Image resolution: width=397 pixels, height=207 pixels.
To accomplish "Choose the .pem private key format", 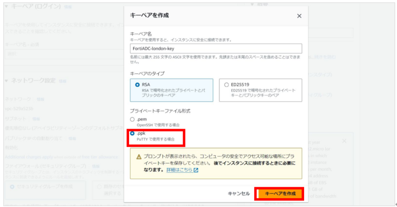I will [132, 119].
